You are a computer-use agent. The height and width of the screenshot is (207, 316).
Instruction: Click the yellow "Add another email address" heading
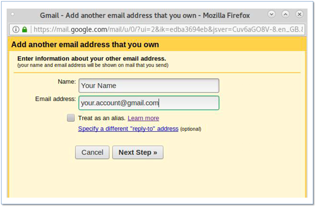point(85,45)
